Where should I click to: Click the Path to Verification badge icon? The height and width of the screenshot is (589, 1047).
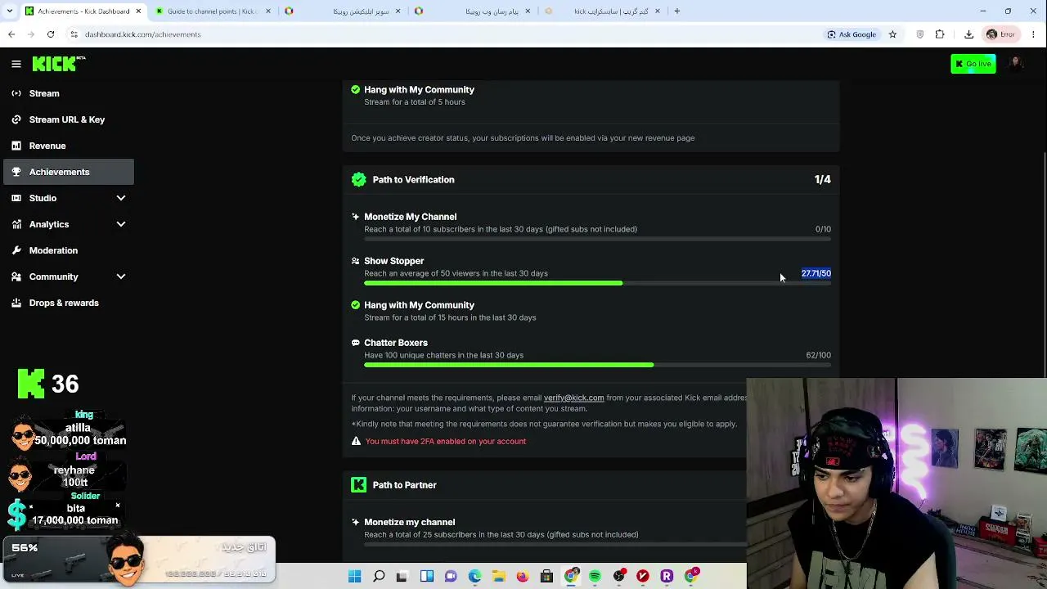tap(358, 180)
